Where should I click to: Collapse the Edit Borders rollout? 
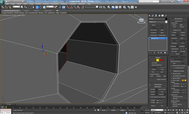[158, 87]
